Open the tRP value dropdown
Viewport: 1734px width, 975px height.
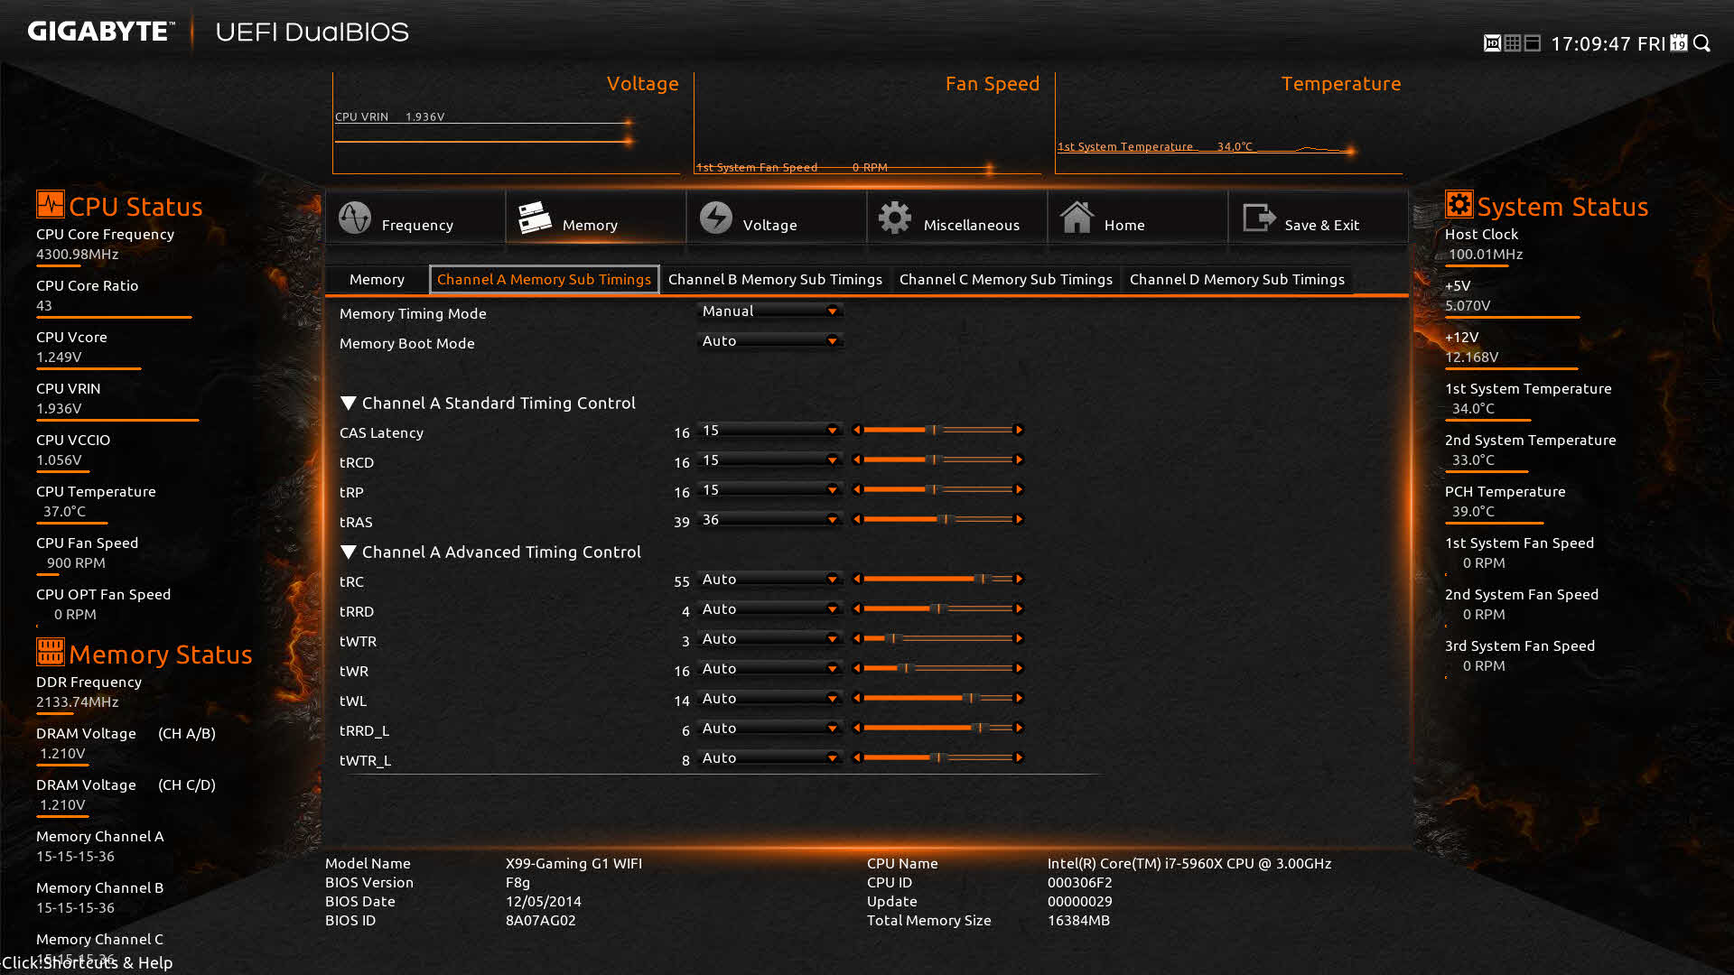pos(770,489)
